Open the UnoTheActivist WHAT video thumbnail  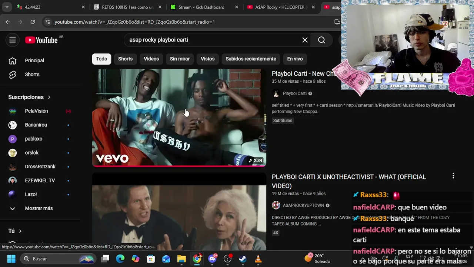pyautogui.click(x=179, y=212)
